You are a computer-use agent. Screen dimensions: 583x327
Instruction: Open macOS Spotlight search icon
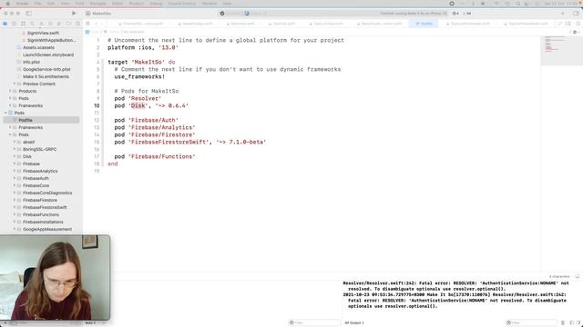[517, 4]
